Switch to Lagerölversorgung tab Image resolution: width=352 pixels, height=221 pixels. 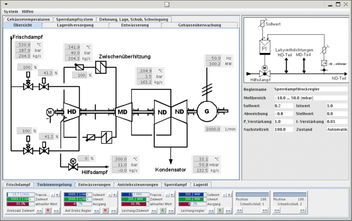(75, 25)
